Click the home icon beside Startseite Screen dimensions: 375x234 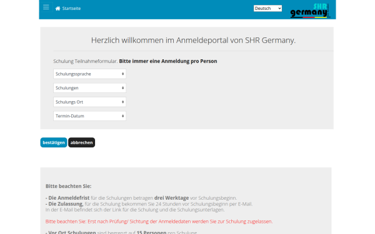(57, 9)
